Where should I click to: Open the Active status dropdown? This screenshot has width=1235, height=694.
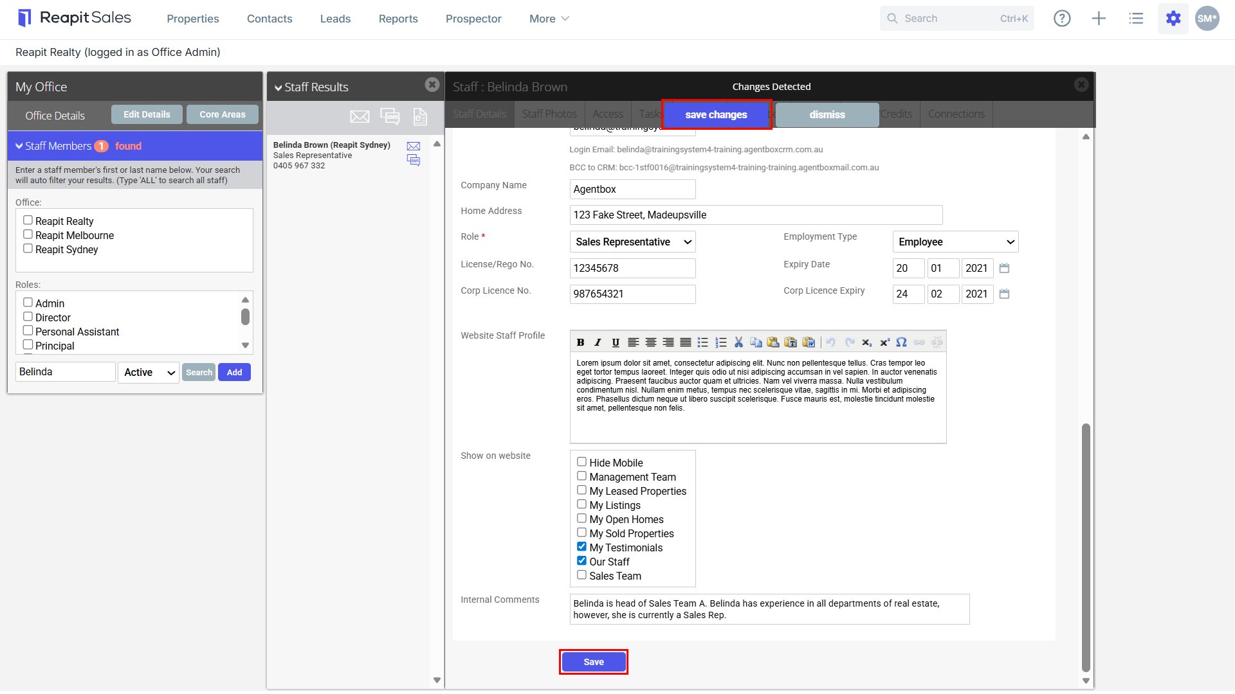point(149,372)
